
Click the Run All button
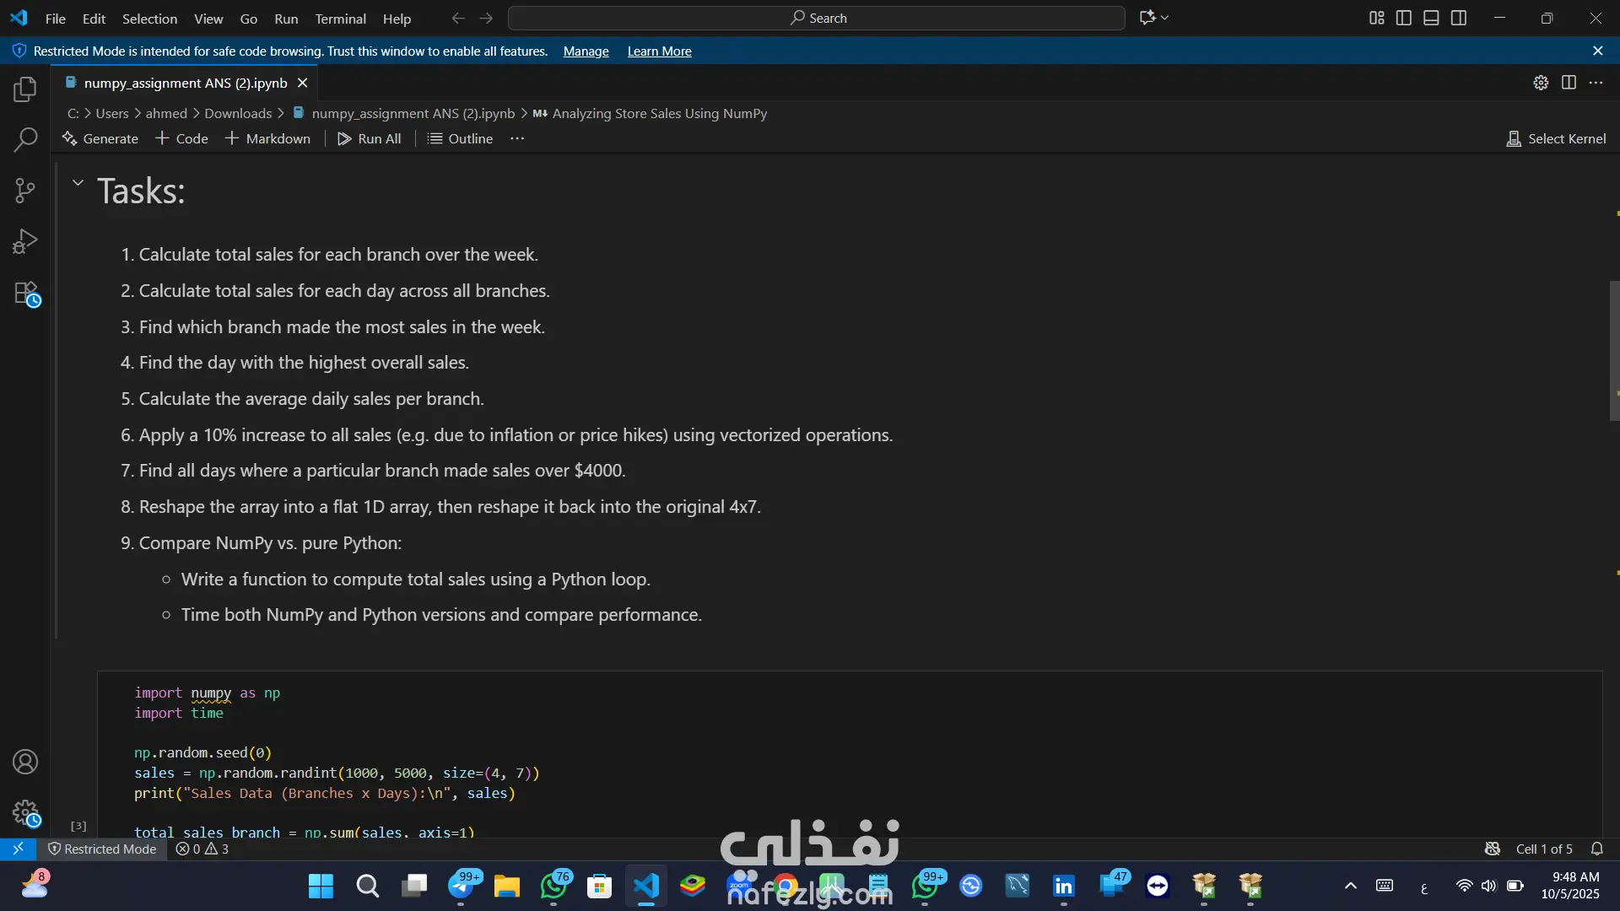point(370,138)
